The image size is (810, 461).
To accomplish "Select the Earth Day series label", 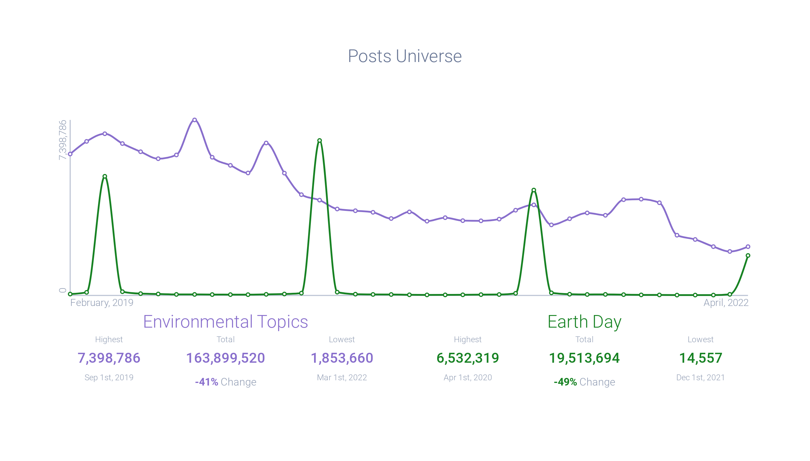I will [x=584, y=322].
